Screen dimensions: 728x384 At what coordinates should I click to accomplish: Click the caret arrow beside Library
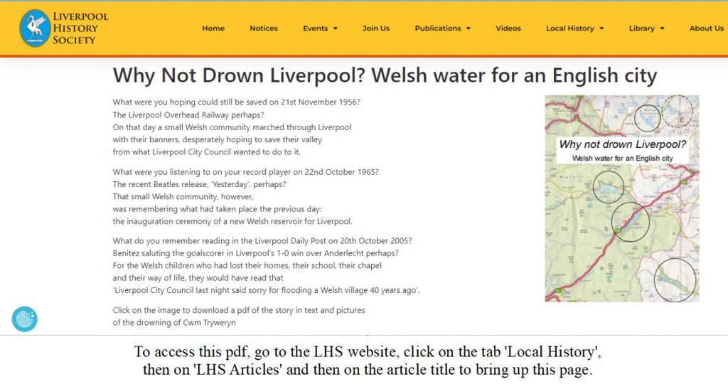click(662, 29)
